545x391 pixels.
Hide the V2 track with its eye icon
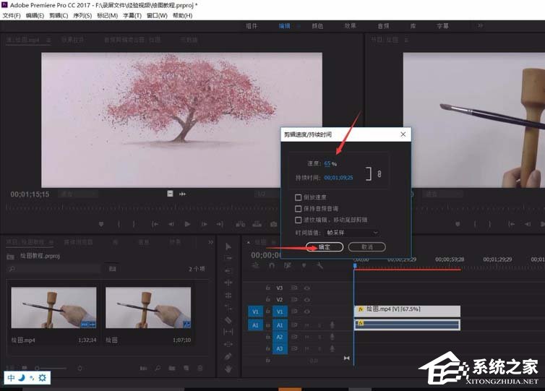tap(307, 300)
